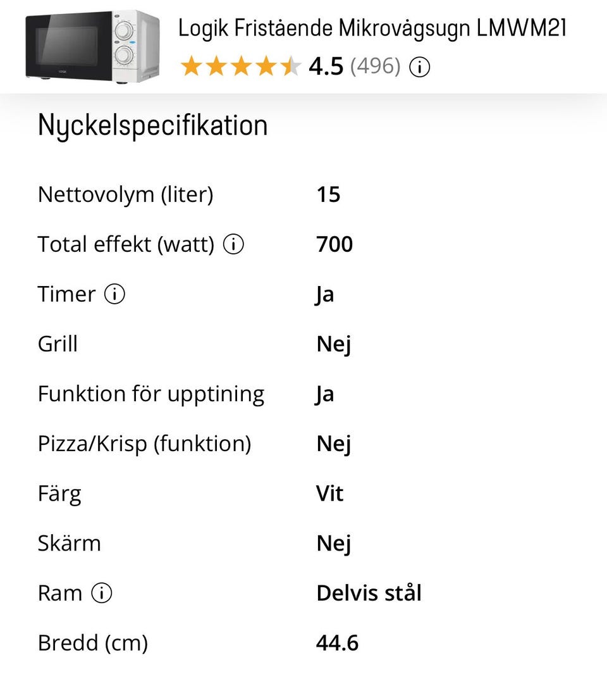Click the 44.6 width value
Screen dimensions: 607x679
pos(337,643)
